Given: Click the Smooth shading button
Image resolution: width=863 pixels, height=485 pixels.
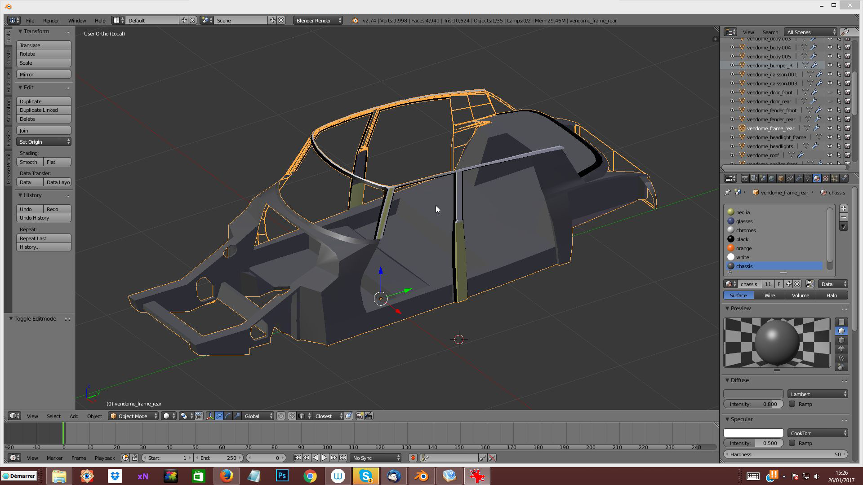Looking at the screenshot, I should pos(29,162).
